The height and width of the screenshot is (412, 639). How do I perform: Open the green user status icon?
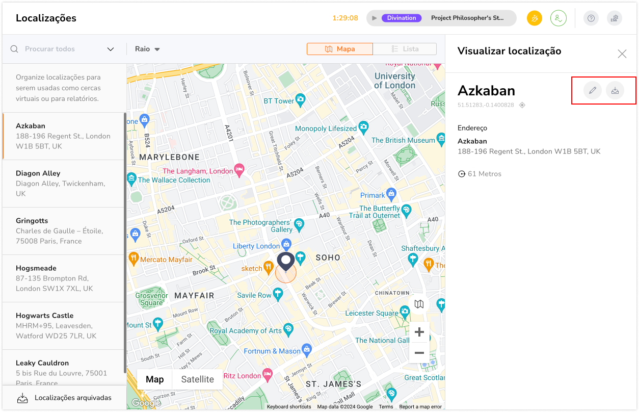[x=558, y=18]
